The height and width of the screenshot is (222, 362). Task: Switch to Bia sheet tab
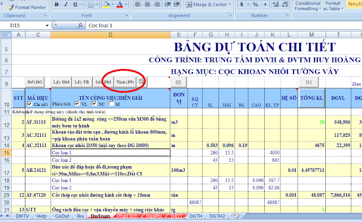(80, 216)
